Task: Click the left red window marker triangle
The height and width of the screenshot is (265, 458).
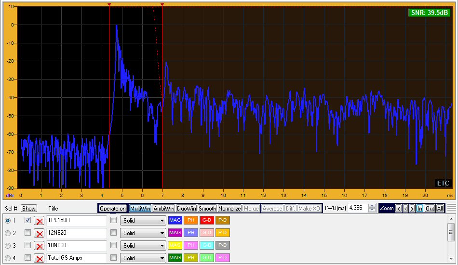Action: pos(109,5)
